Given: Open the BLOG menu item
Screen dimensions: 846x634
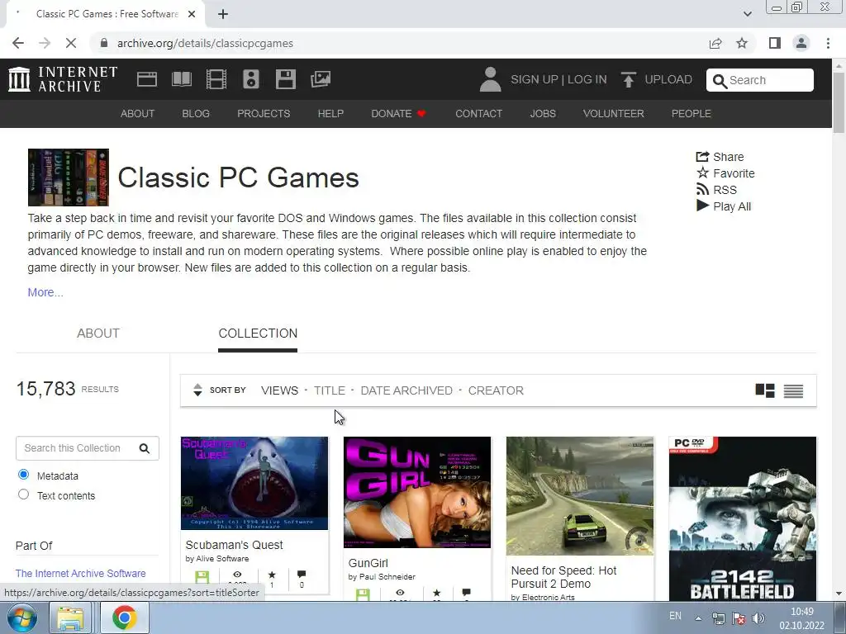Looking at the screenshot, I should click(x=196, y=114).
